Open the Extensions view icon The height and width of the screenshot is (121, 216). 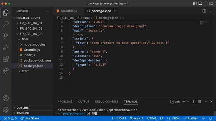click(x=6, y=59)
